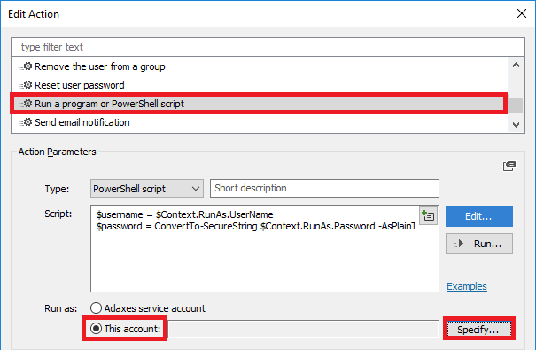Open the Examples link

pyautogui.click(x=467, y=286)
